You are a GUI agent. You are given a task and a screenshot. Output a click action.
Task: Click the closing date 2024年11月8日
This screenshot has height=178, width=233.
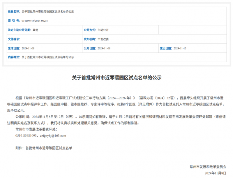[215, 173]
